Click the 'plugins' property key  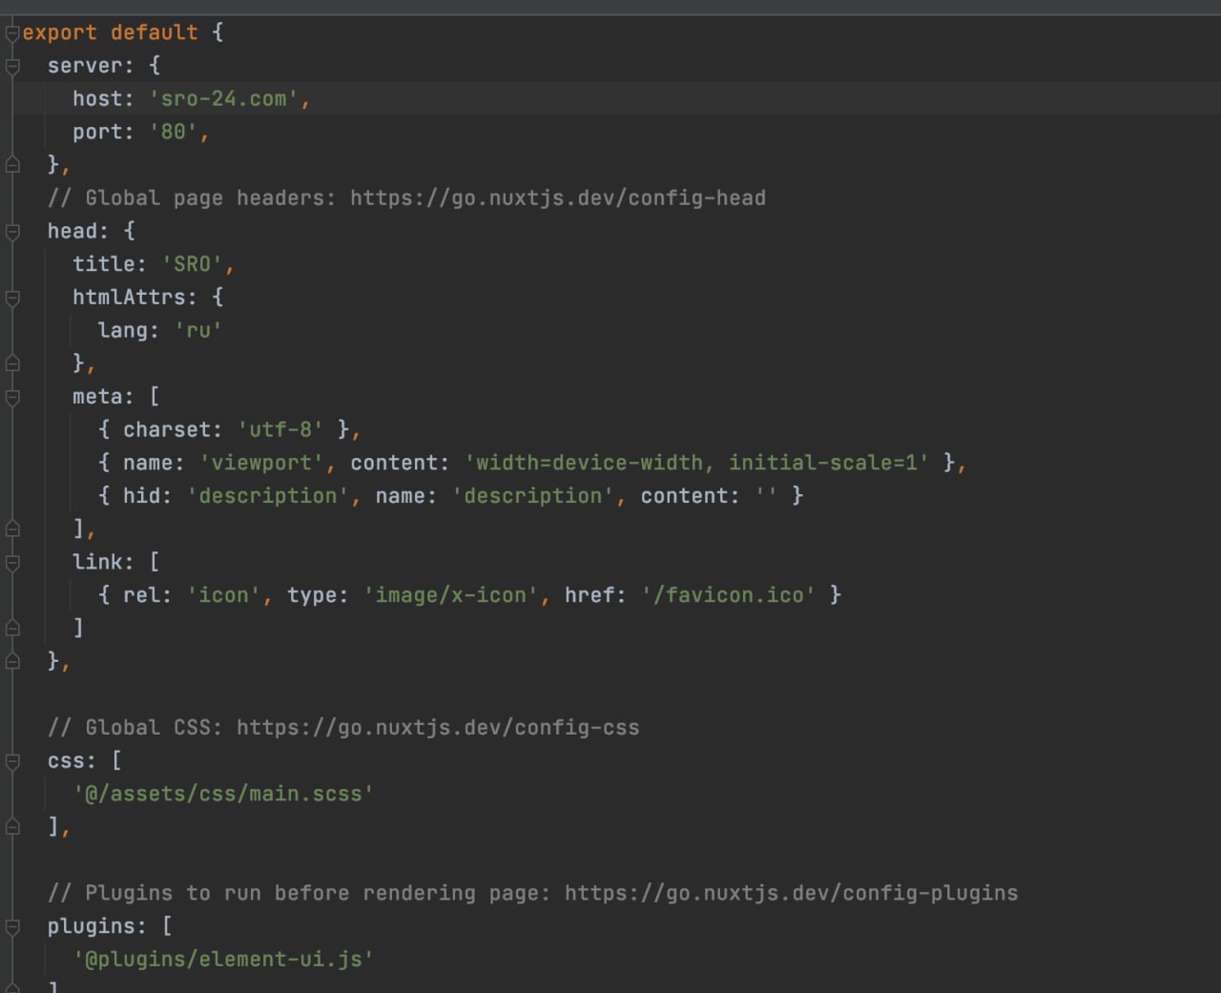(x=91, y=926)
